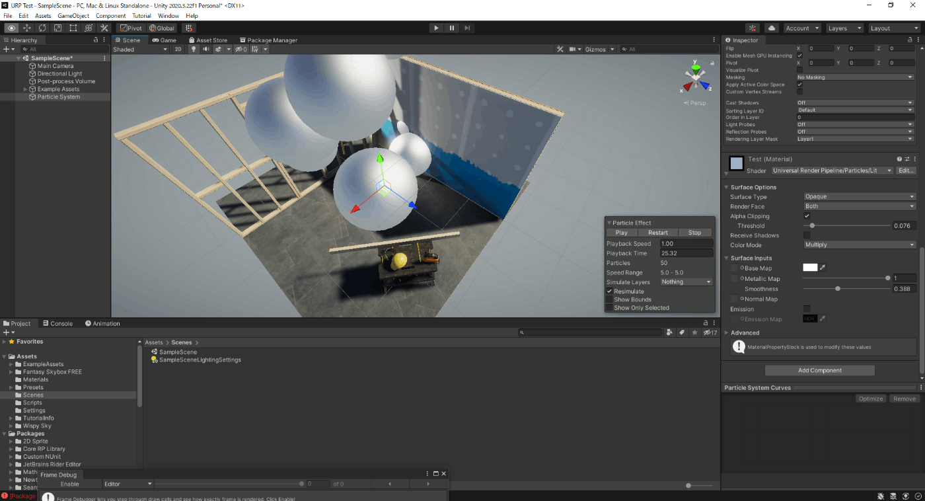This screenshot has height=501, width=925.
Task: Toggle Alpha Clipping checkbox
Action: point(807,216)
